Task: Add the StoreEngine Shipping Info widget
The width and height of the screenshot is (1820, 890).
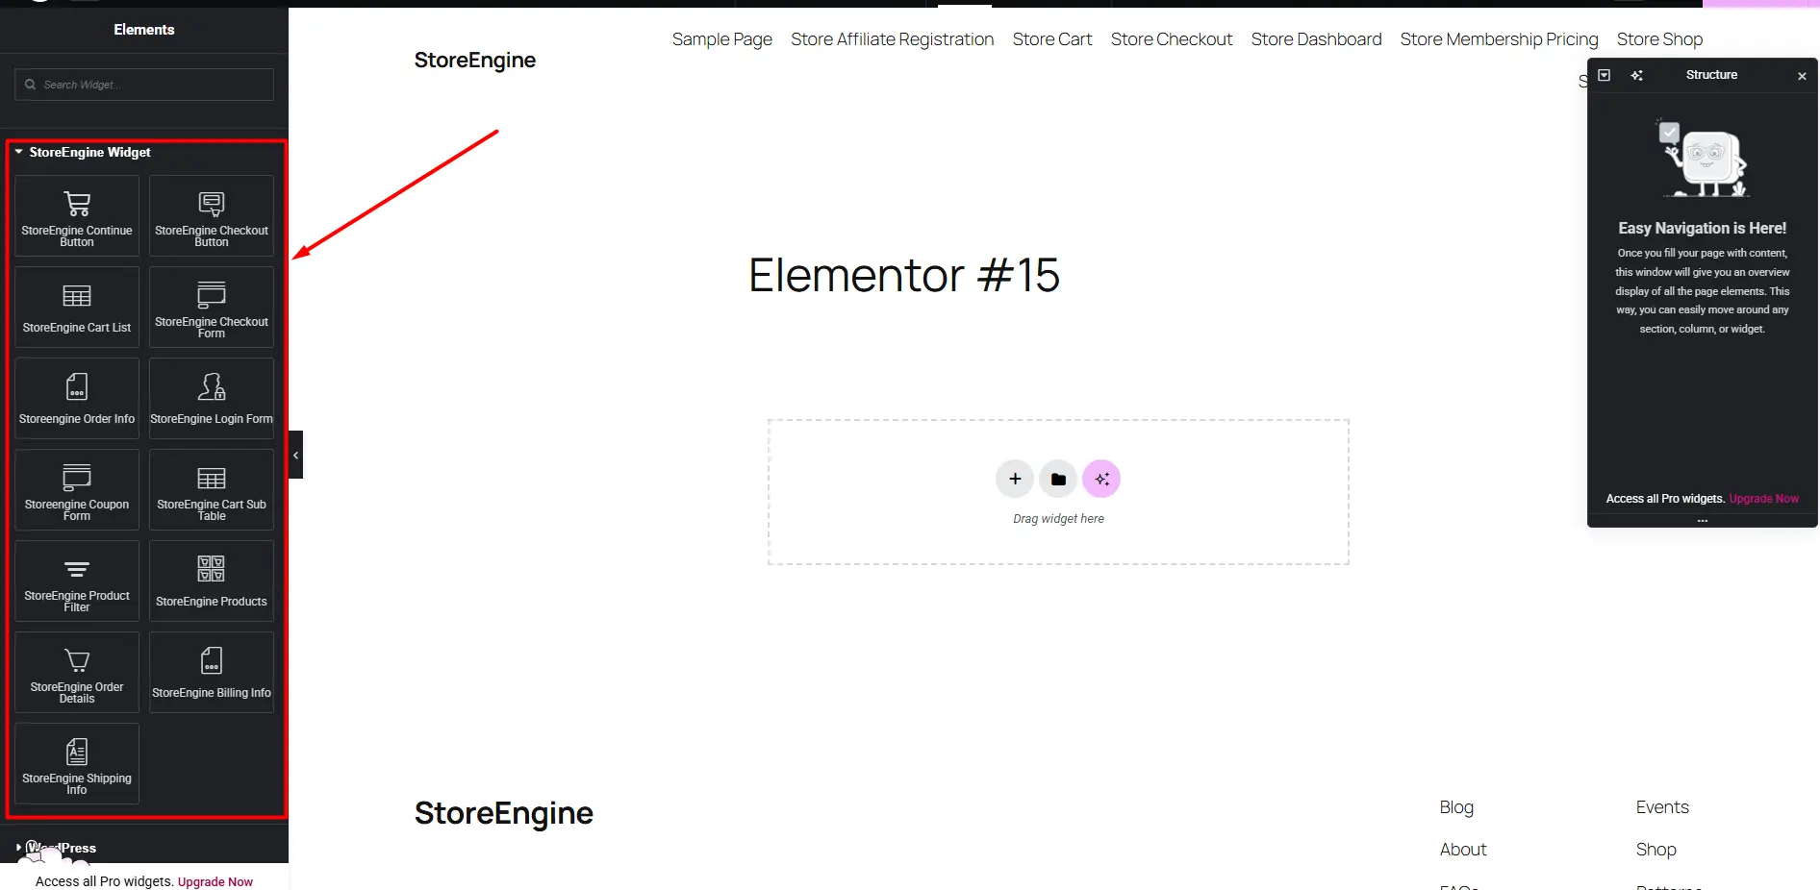Action: (76, 763)
